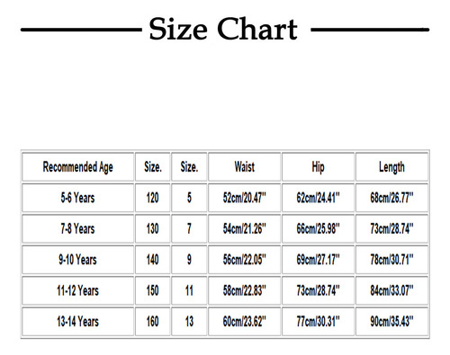Screen dimensions: 450x355
Task: Click the 84cm/33.07" length cell
Action: click(391, 290)
